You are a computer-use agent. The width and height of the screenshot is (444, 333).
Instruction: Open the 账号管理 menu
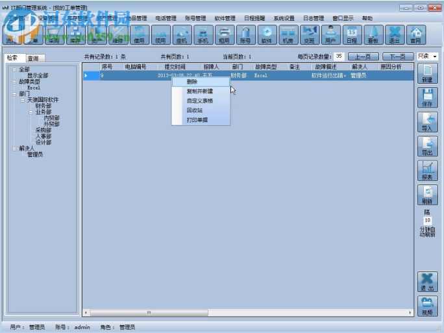coord(195,18)
